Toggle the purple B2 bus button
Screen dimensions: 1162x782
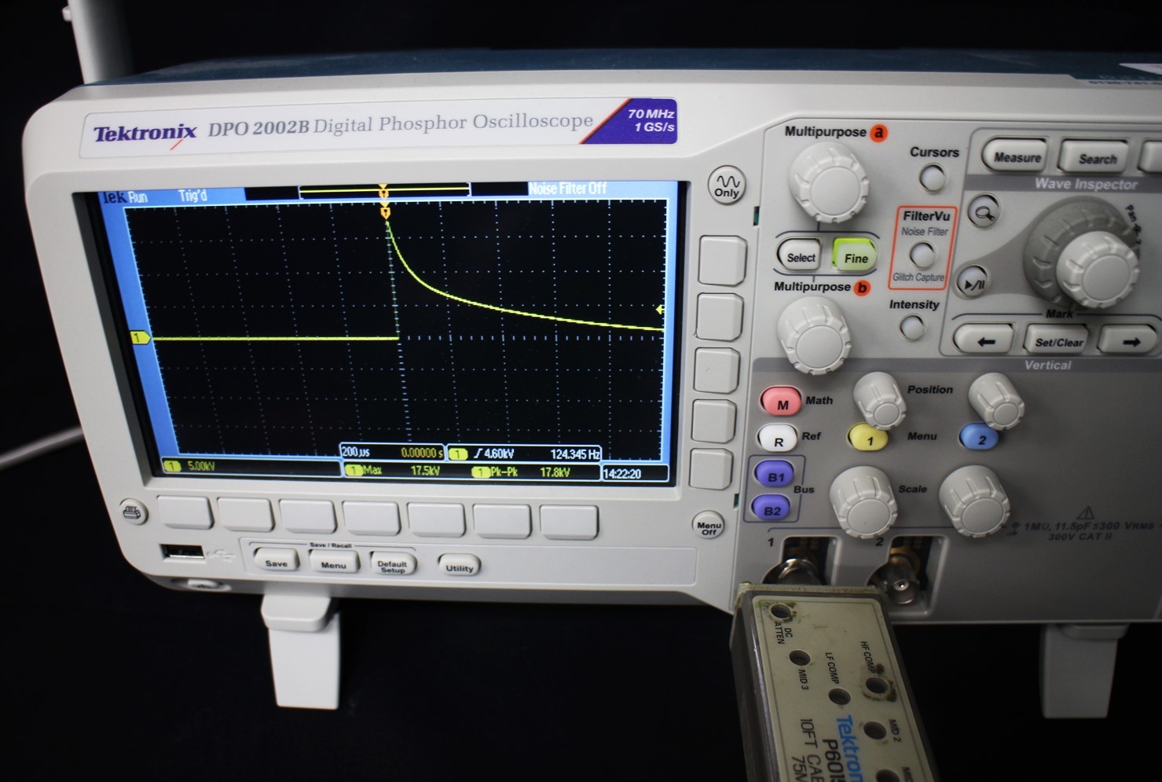coord(772,509)
